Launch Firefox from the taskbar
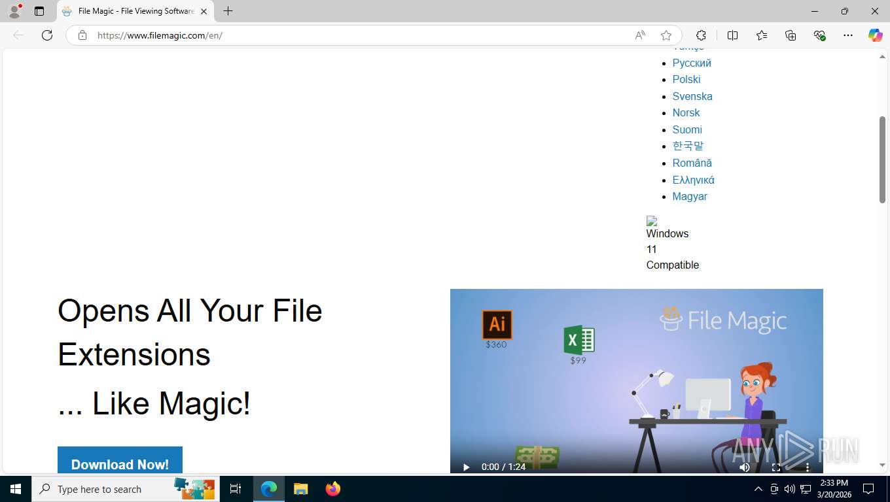The image size is (890, 502). [x=332, y=489]
